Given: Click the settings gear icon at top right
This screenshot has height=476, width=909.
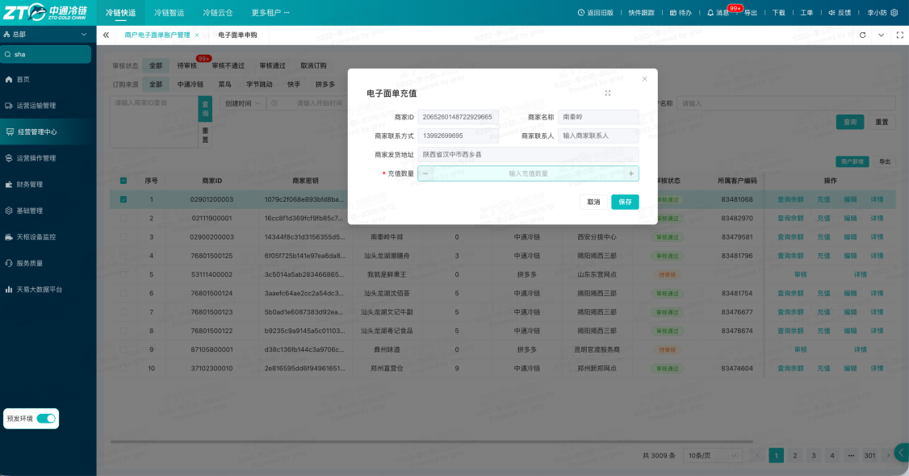Looking at the screenshot, I should click(894, 13).
